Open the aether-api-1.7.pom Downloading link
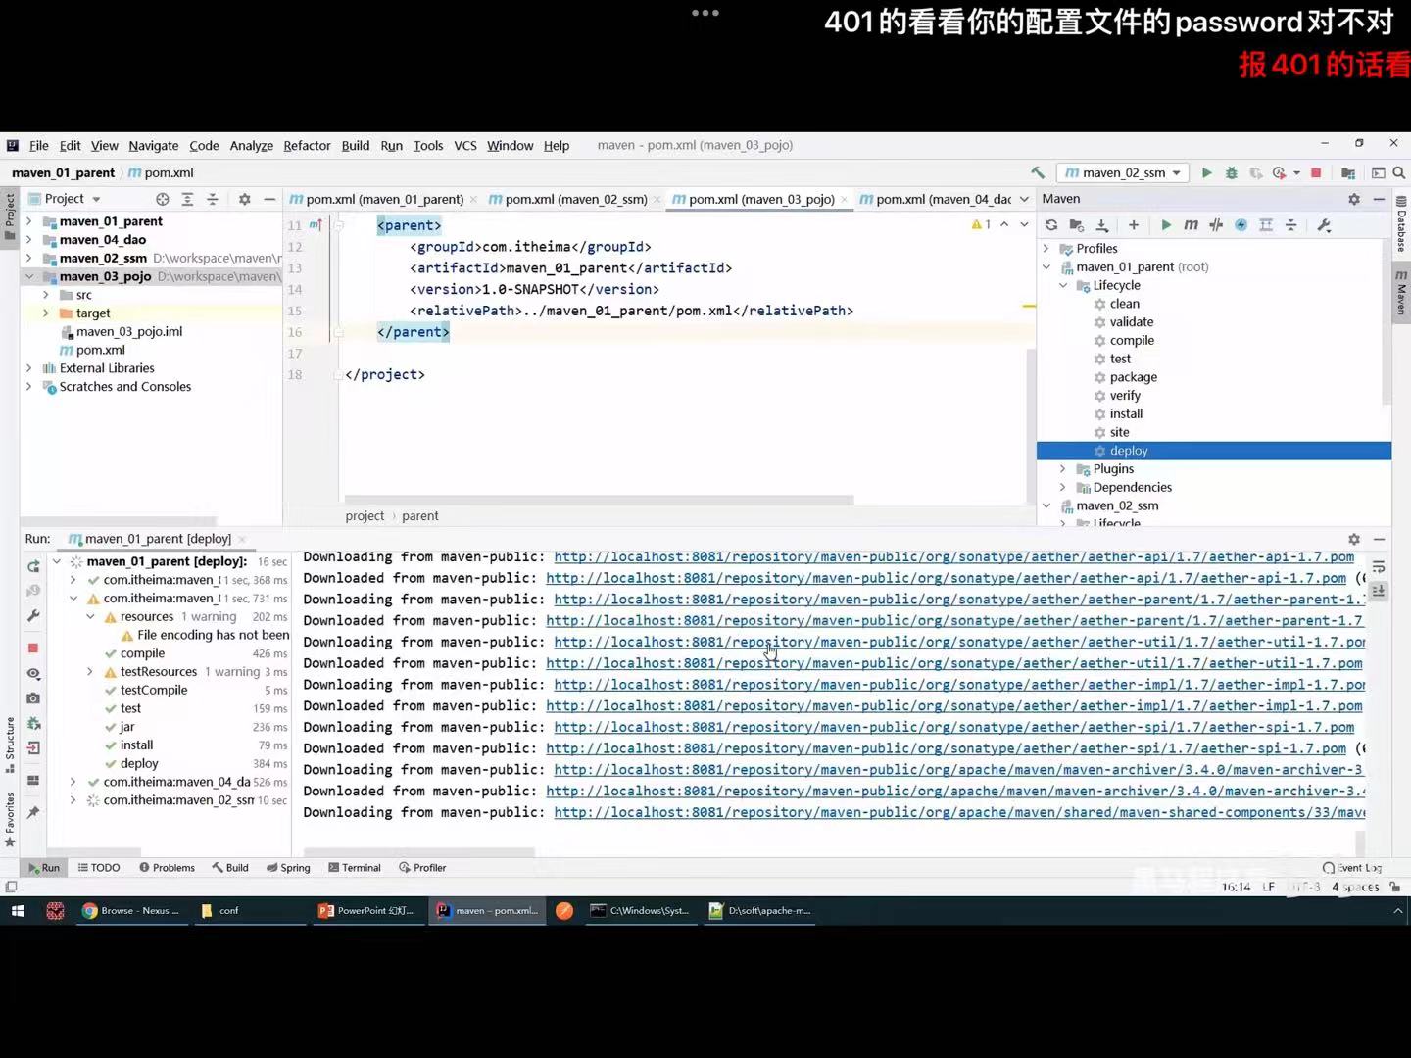This screenshot has height=1058, width=1411. [953, 556]
